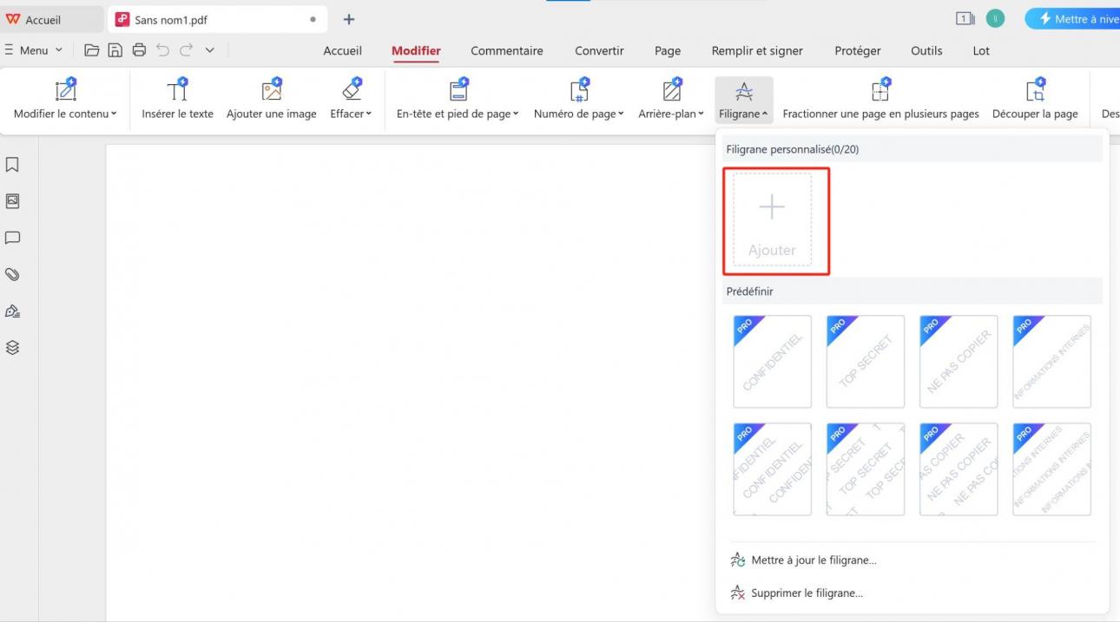1120x622 pixels.
Task: Open the Remplir et signer tab
Action: point(757,50)
